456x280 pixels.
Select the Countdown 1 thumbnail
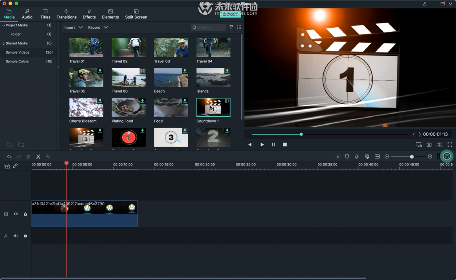click(x=213, y=107)
